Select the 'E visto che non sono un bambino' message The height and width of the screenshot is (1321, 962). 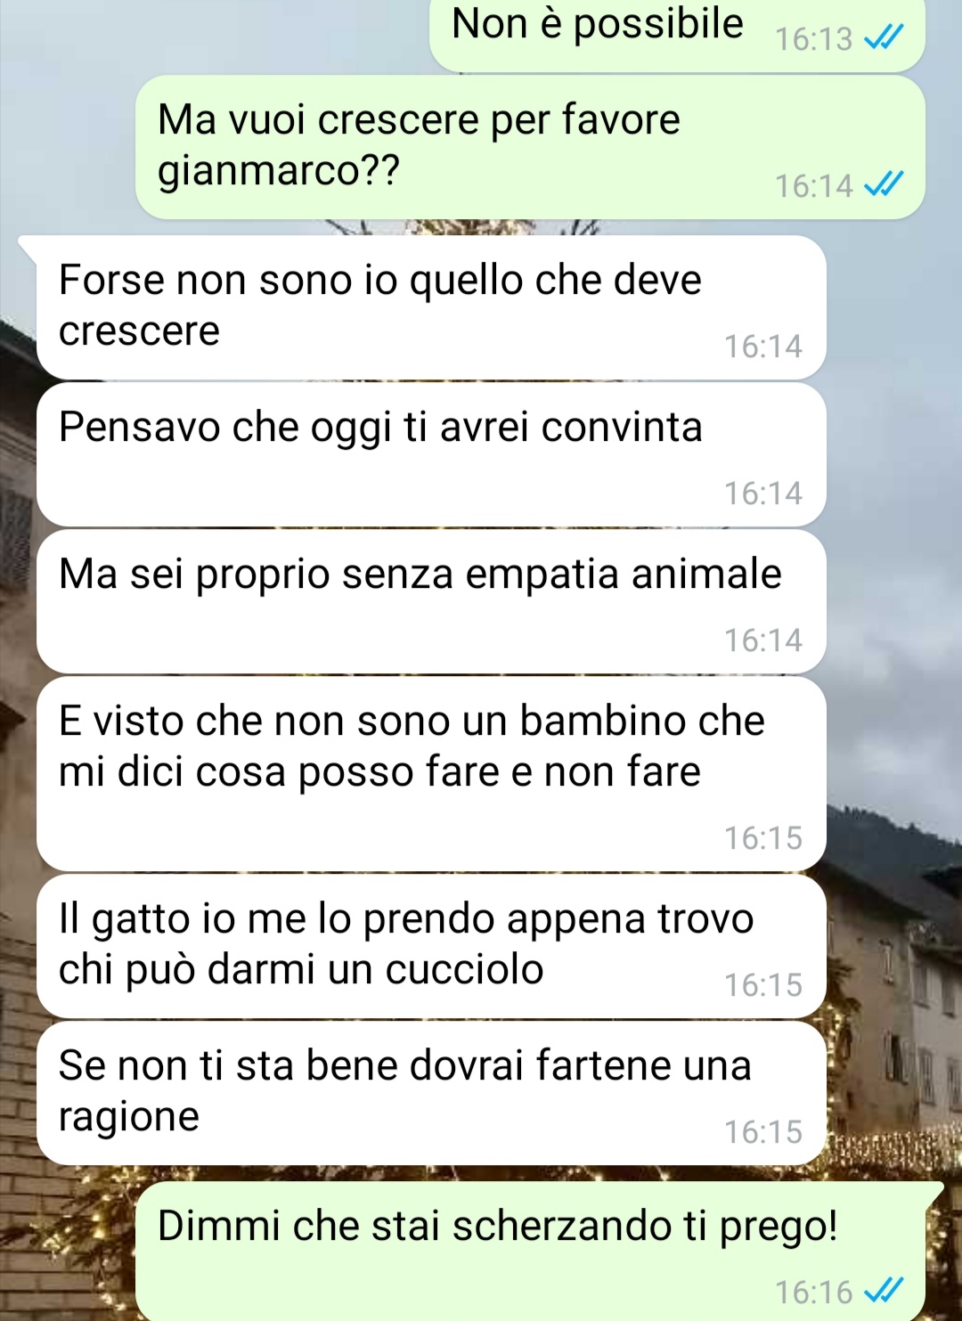click(x=431, y=773)
